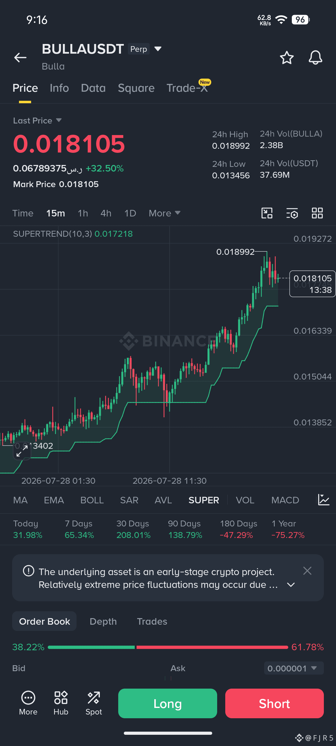Tap the 24h Vol(USDT) 37.69M value

tap(275, 175)
